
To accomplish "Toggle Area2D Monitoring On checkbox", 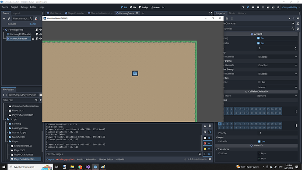I will [x=259, y=38].
